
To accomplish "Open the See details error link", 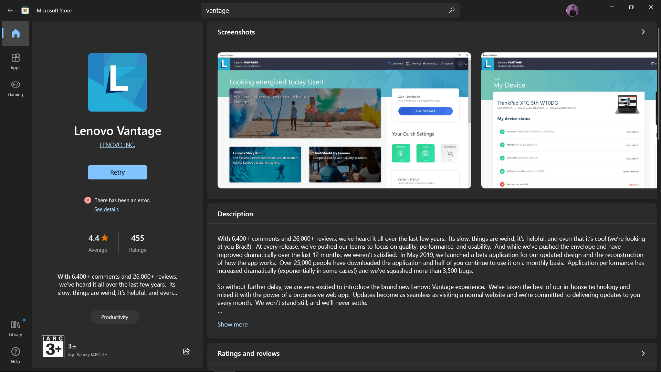I will 106,209.
